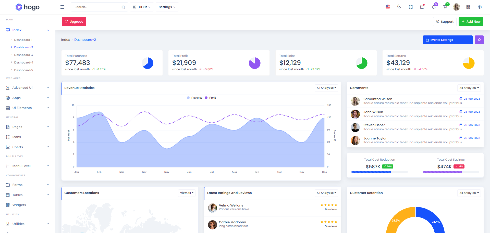Click the search magnifier icon
The width and height of the screenshot is (490, 233).
pyautogui.click(x=123, y=7)
